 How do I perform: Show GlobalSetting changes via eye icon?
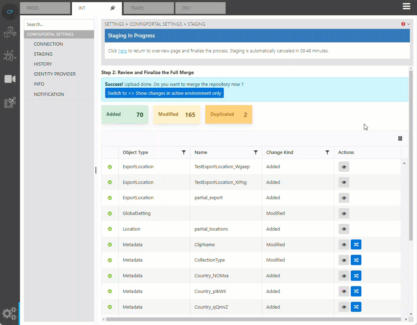[344, 213]
